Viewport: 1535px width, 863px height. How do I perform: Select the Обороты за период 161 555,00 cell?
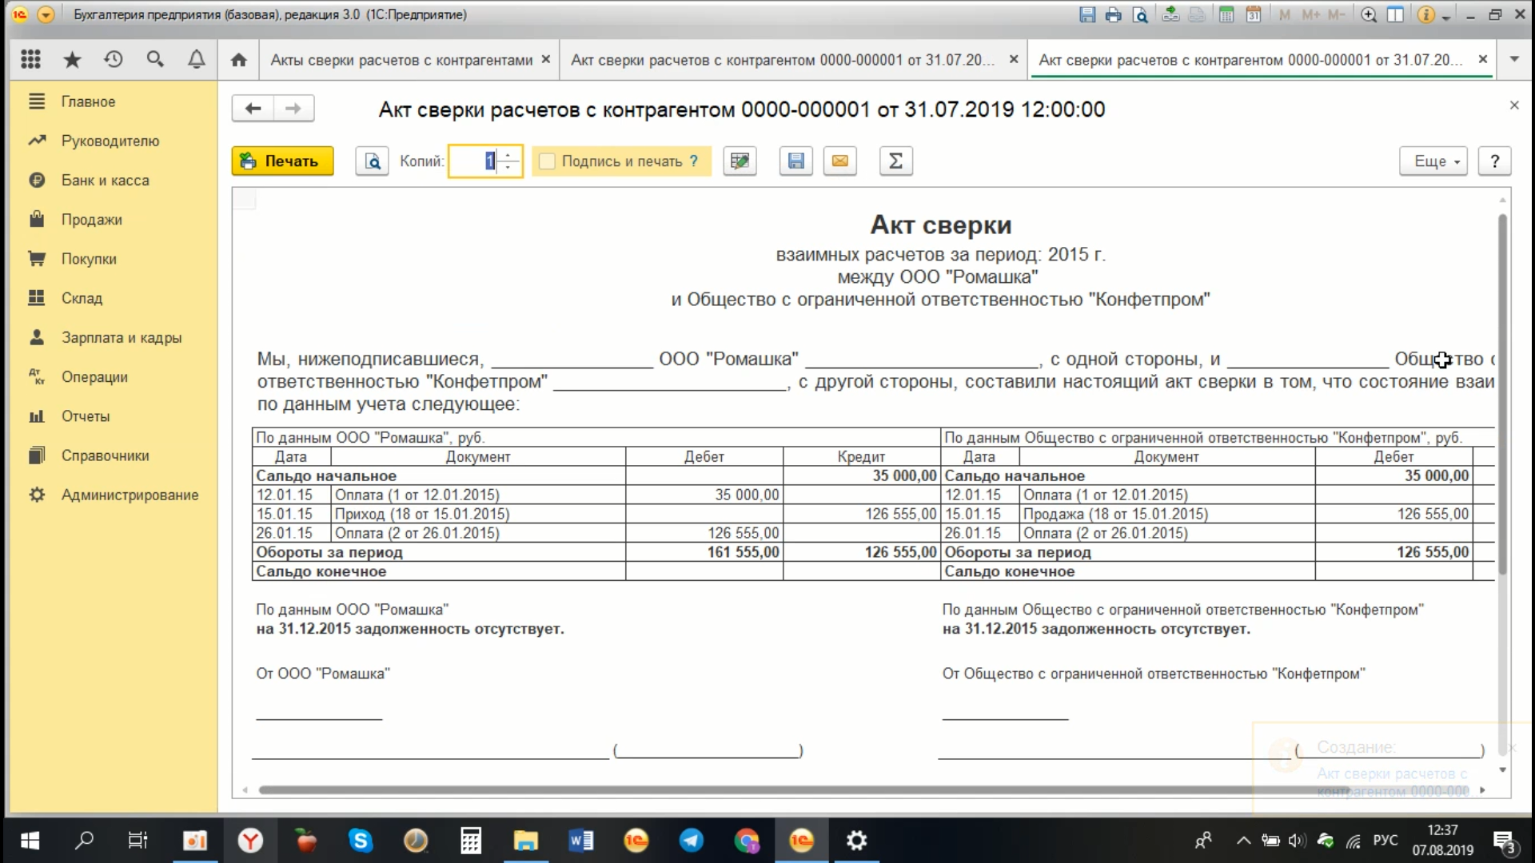pyautogui.click(x=704, y=552)
